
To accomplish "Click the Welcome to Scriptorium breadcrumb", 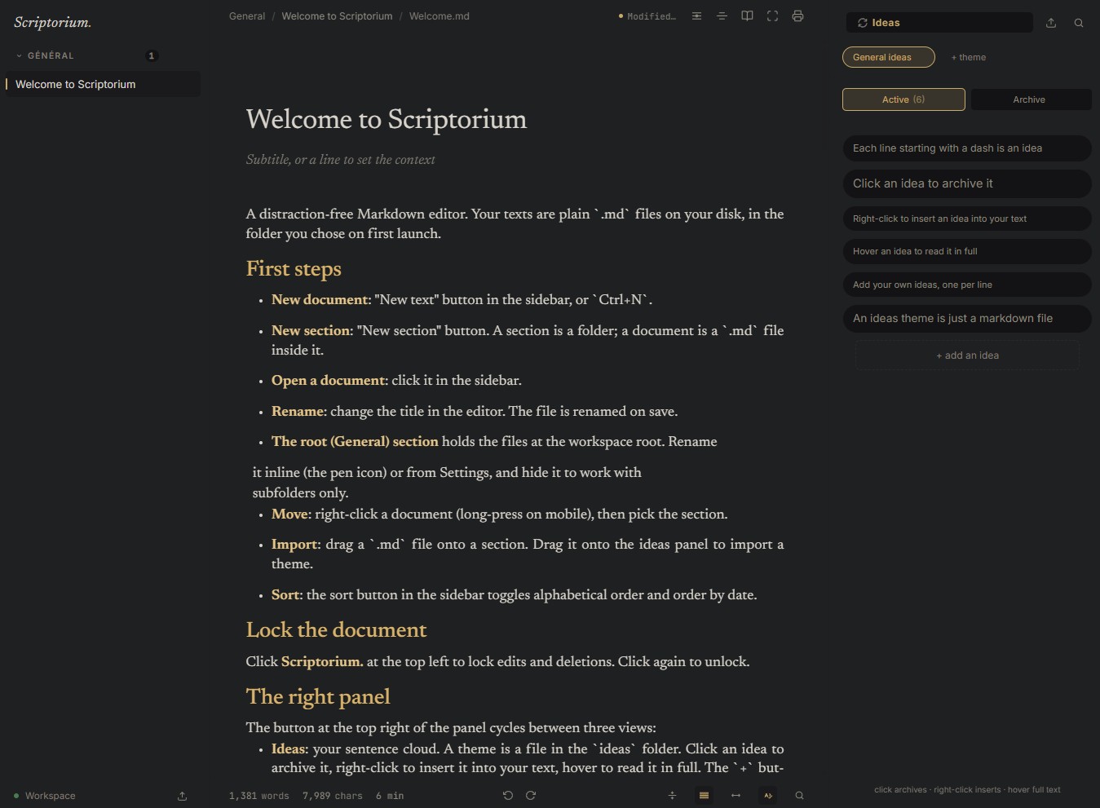I will [x=337, y=16].
